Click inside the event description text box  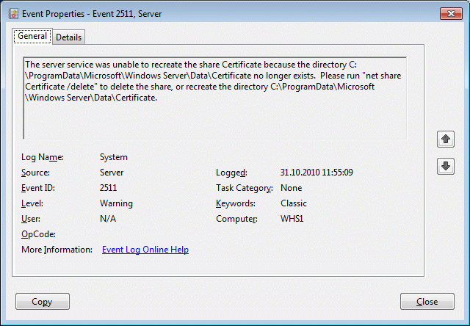pos(215,98)
